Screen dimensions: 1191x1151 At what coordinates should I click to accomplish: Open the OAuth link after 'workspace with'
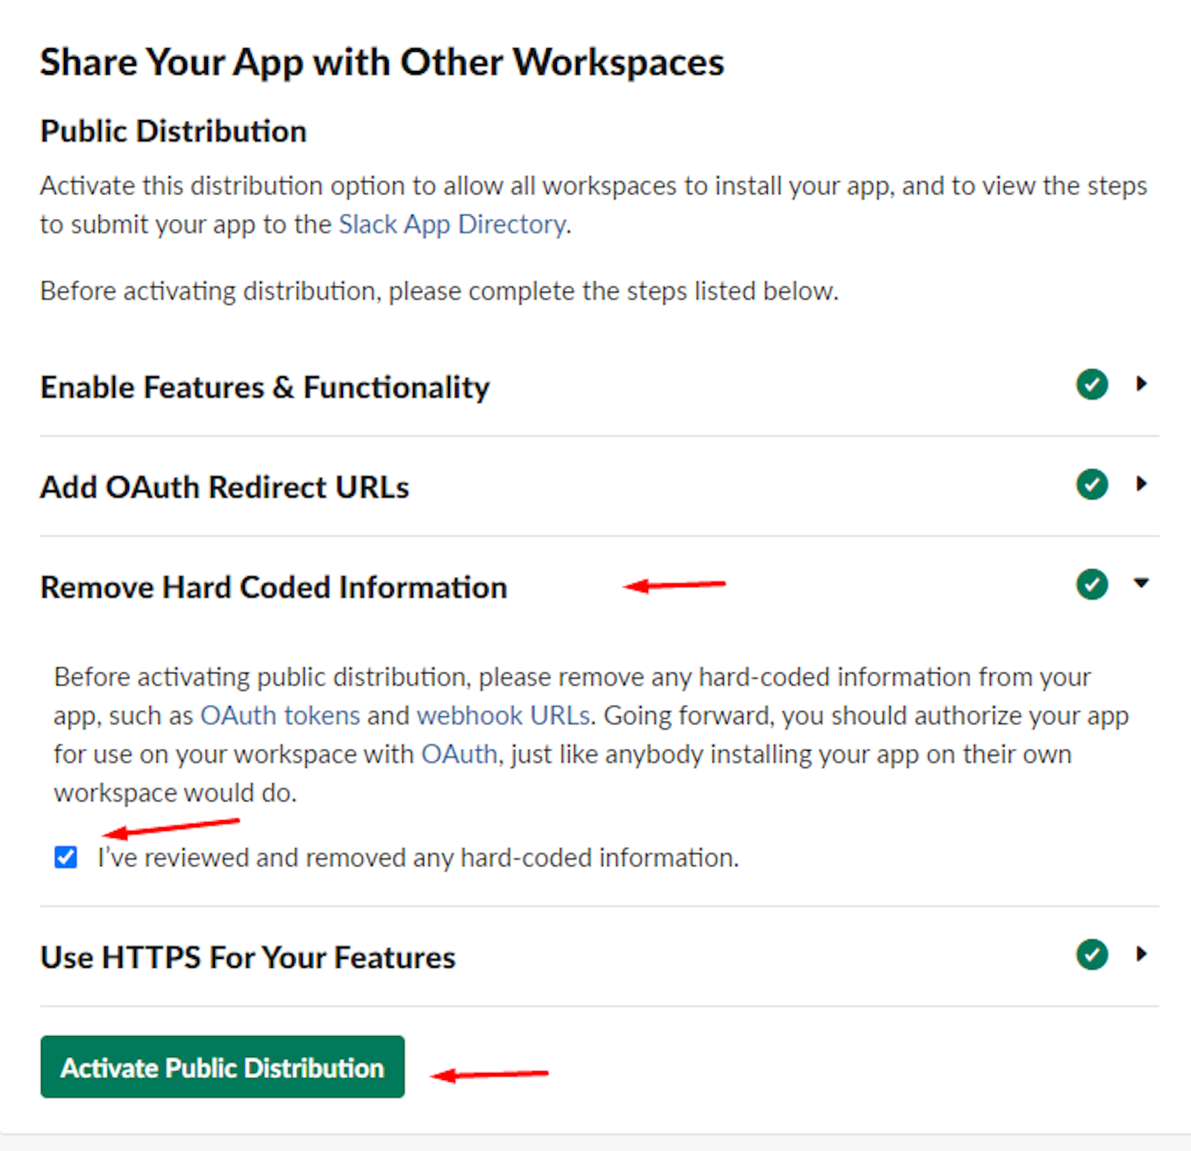point(459,754)
